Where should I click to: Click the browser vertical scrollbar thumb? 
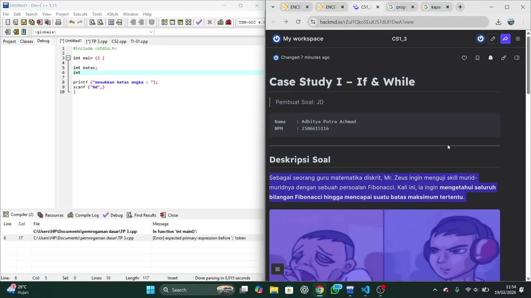(x=528, y=65)
